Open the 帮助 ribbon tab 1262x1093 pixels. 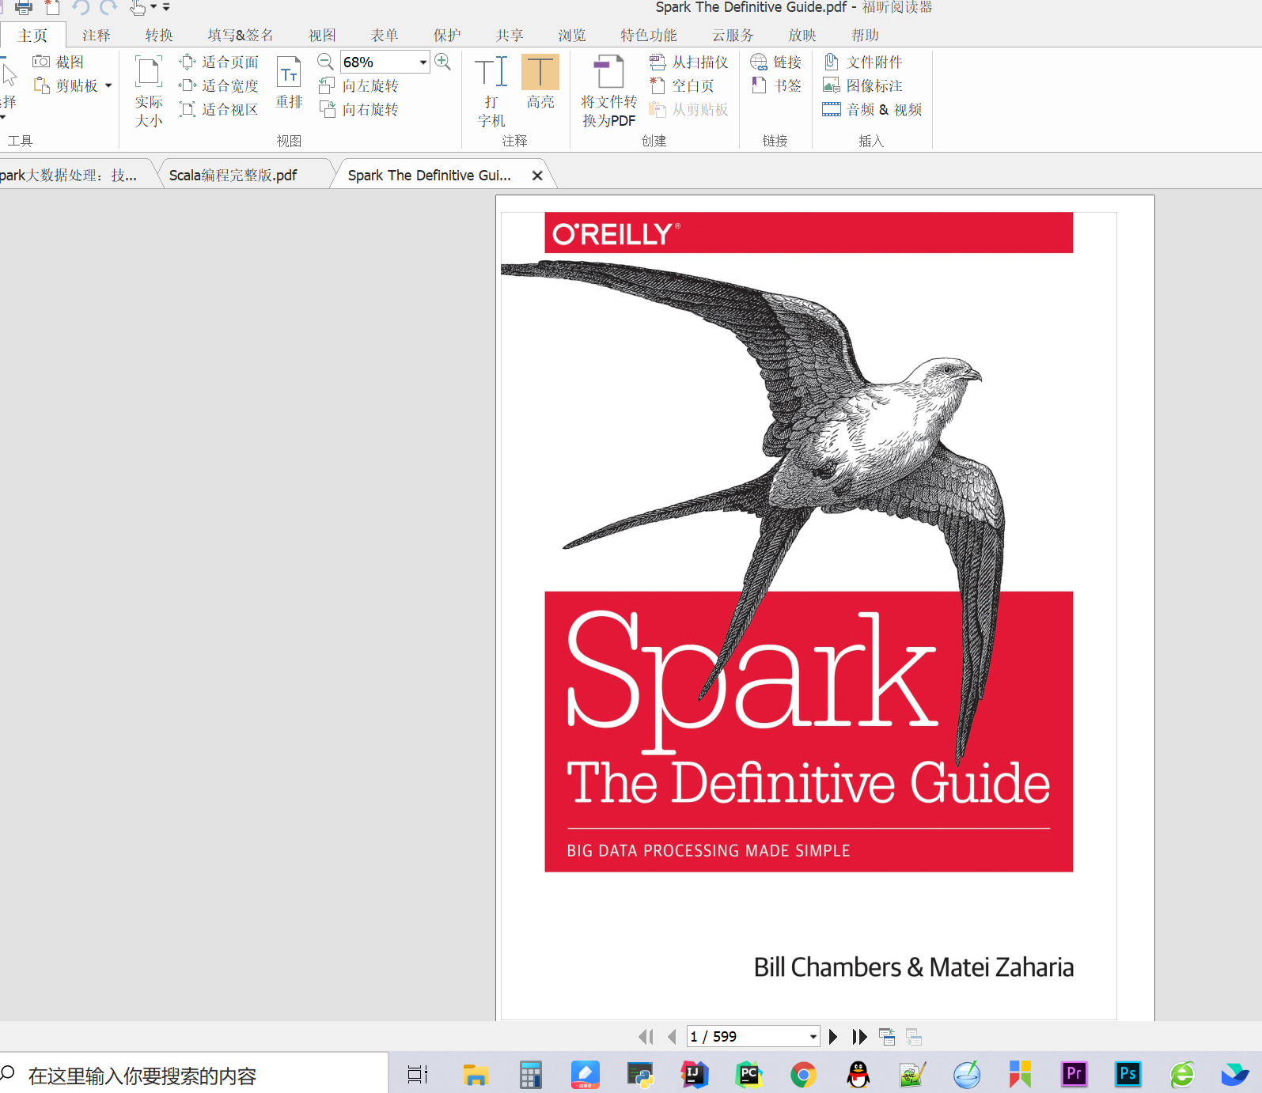[865, 36]
